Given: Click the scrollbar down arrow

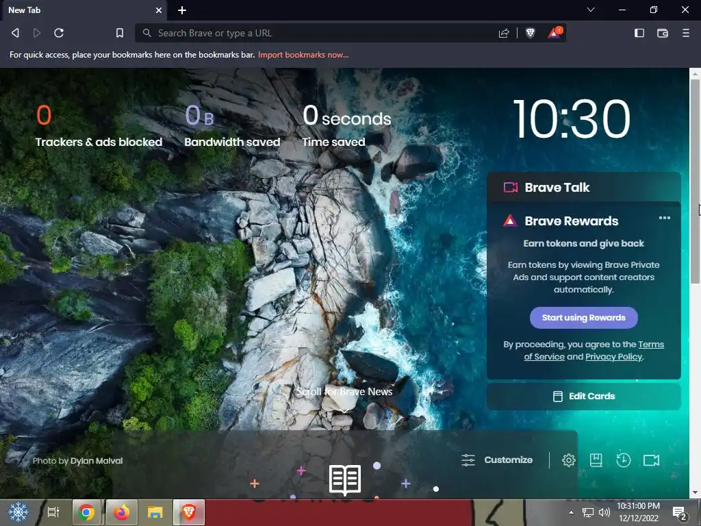Looking at the screenshot, I should [695, 493].
